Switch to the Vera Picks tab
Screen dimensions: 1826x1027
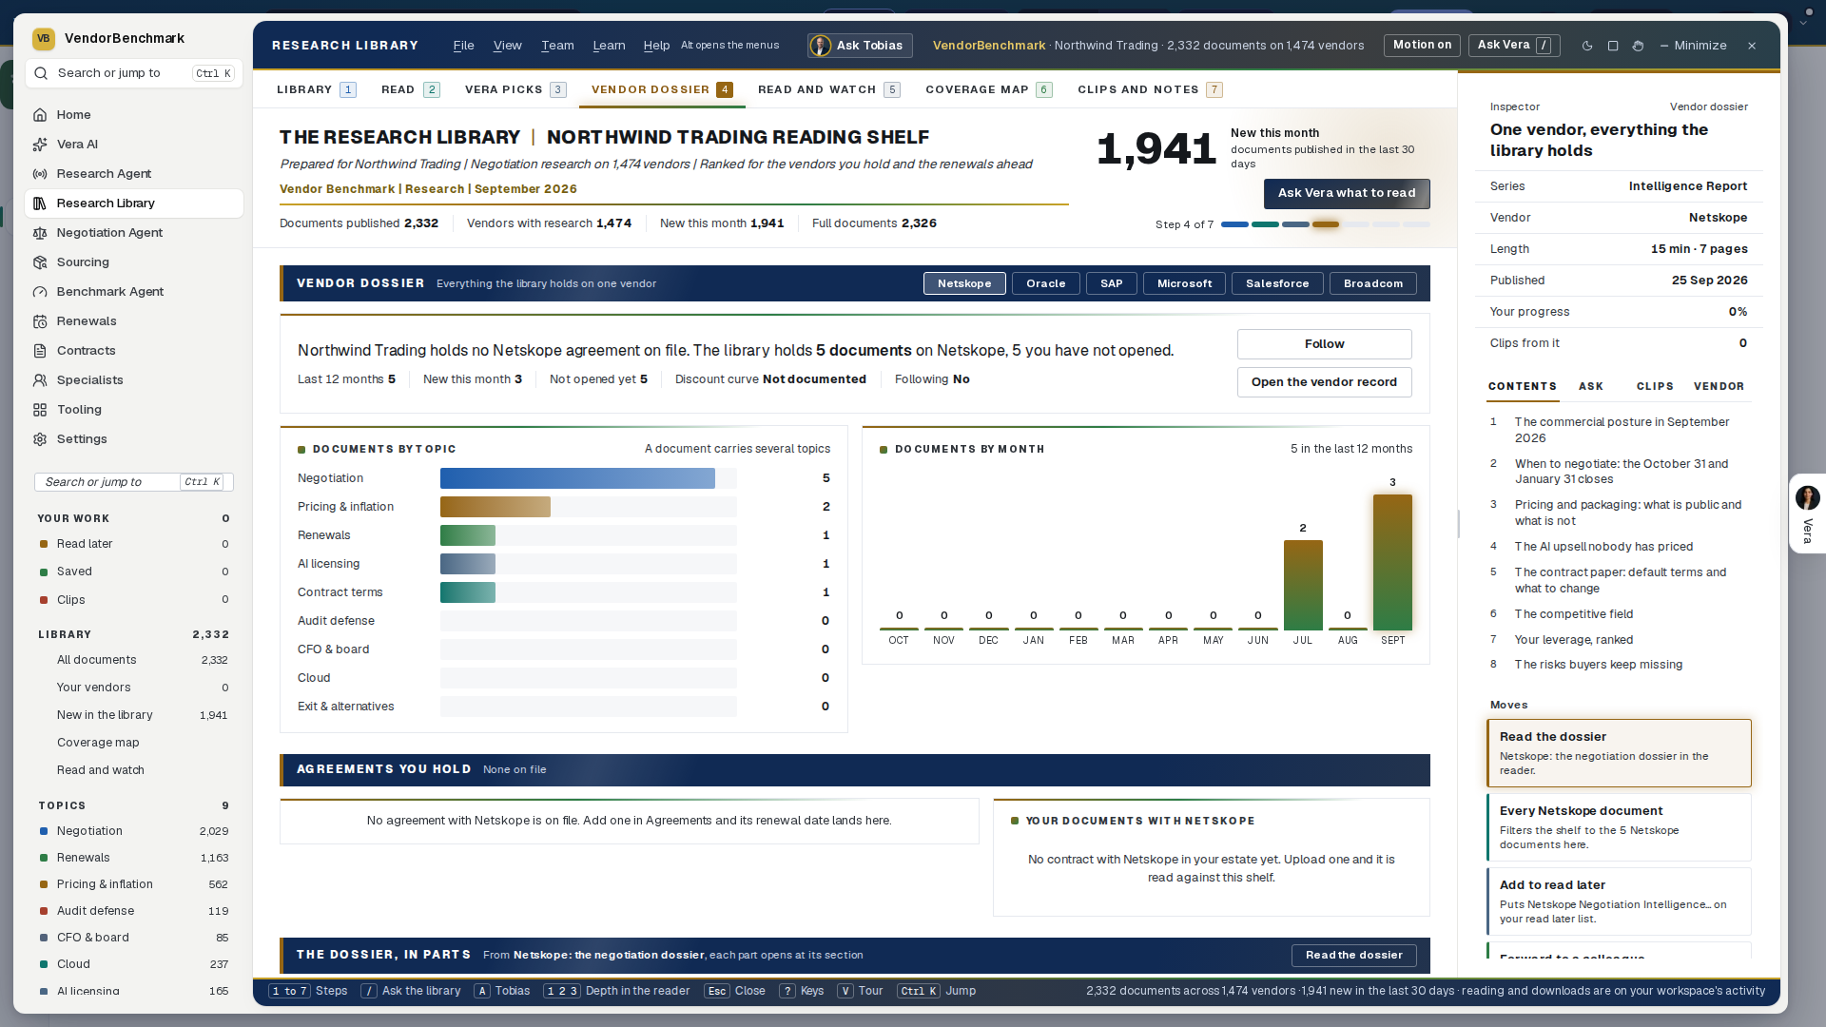click(515, 89)
